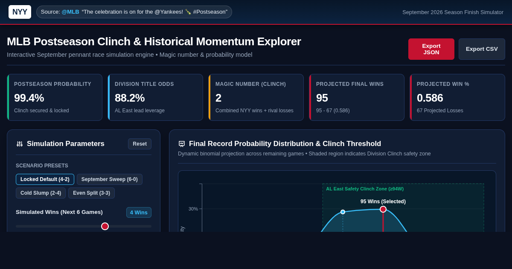
Task: Click the 'AL East lead leverage' subtext
Action: pyautogui.click(x=140, y=111)
